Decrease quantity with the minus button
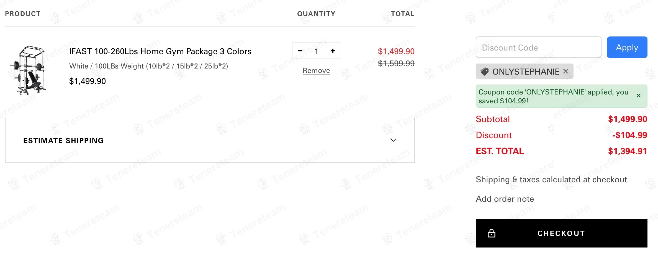The image size is (658, 258). (300, 51)
